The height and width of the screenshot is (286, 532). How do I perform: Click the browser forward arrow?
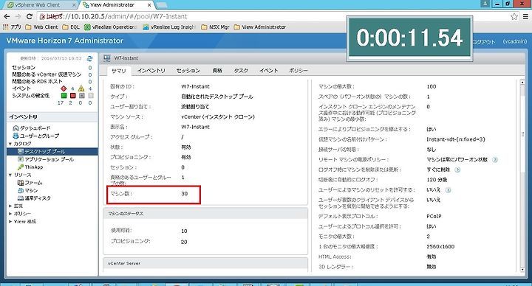pos(18,16)
